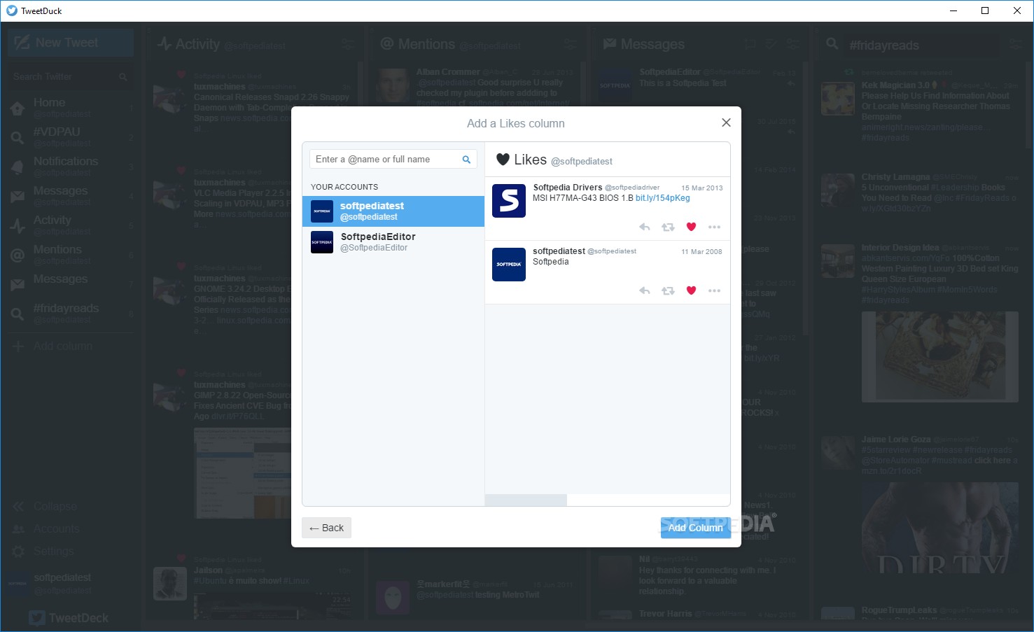Click the Softpedia Drivers author name
The image size is (1034, 632).
click(x=568, y=188)
